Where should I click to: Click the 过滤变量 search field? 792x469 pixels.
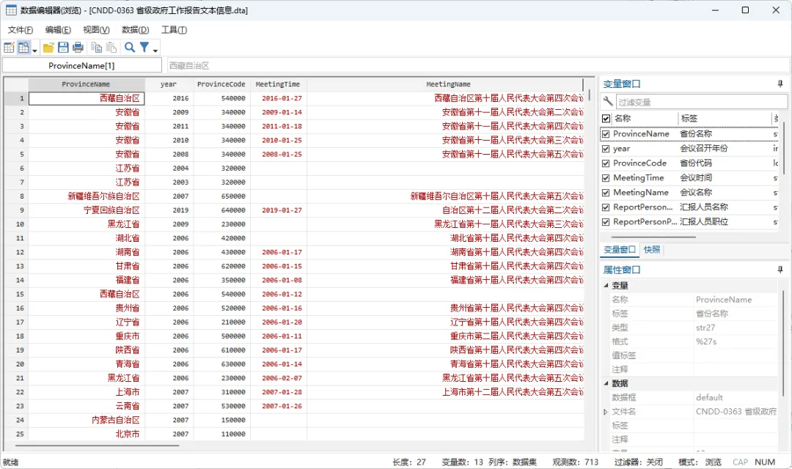pyautogui.click(x=701, y=102)
